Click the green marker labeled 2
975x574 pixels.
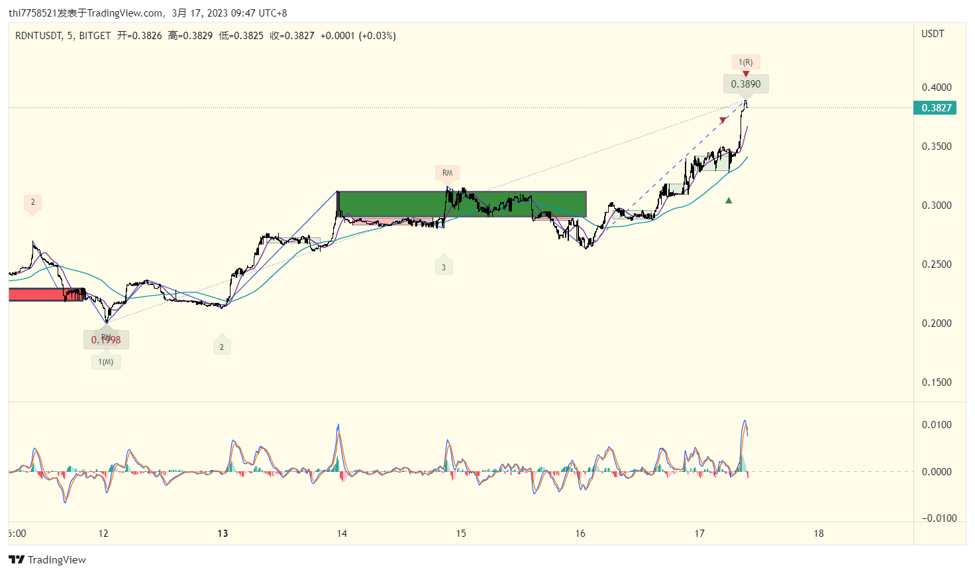coord(222,346)
